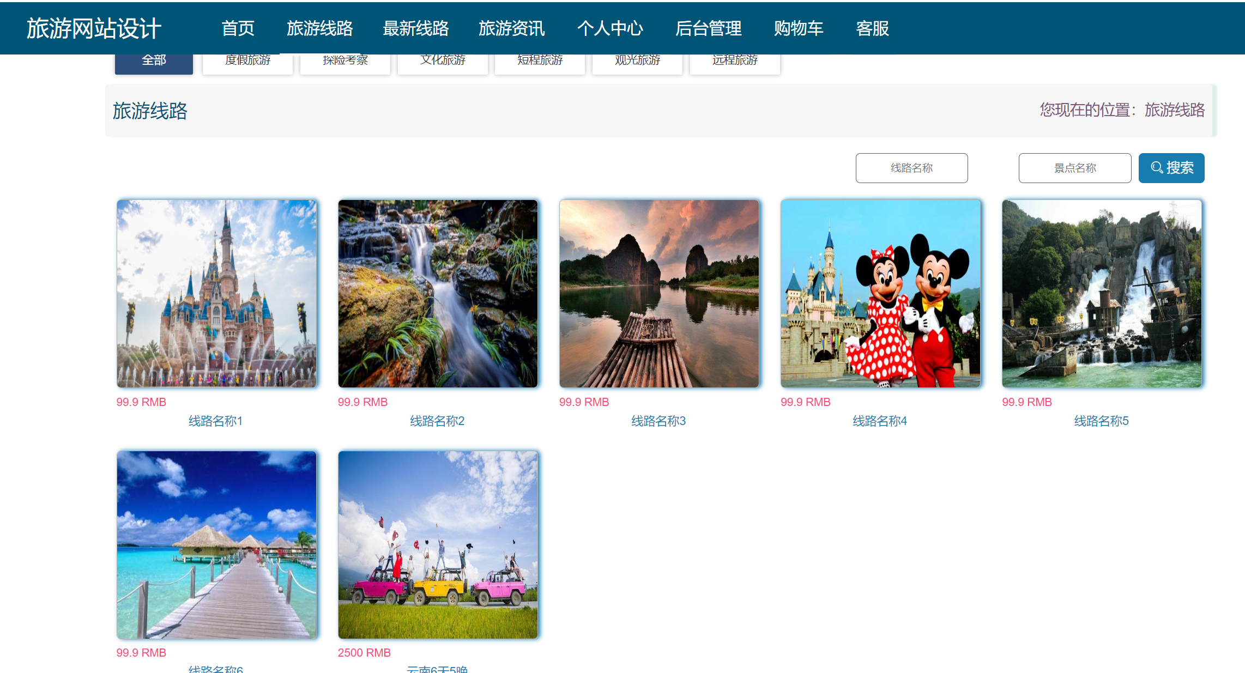Screen dimensions: 1245x673
Task: Choose the 文化旅游 category
Action: 443,60
